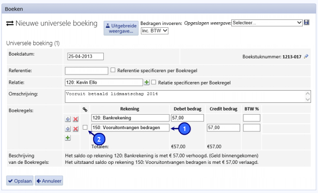
Task: Click the Debet bedrag field for Bankrekening
Action: pos(187,118)
